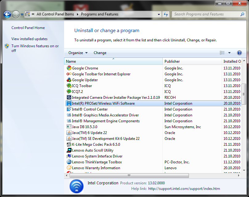Image resolution: width=249 pixels, height=197 pixels.
Task: Open the recent pages dropdown arrow
Action: 22,15
